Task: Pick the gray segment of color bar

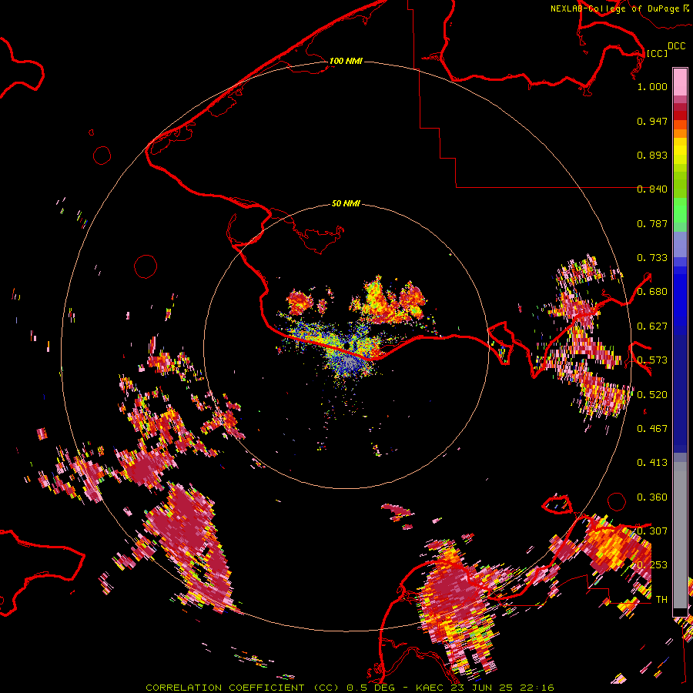Action: pyautogui.click(x=680, y=535)
